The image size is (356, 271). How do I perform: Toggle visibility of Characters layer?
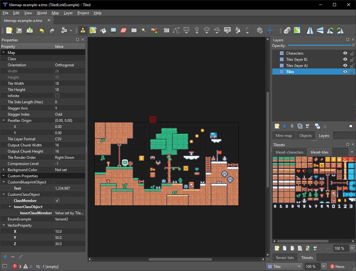coord(345,53)
